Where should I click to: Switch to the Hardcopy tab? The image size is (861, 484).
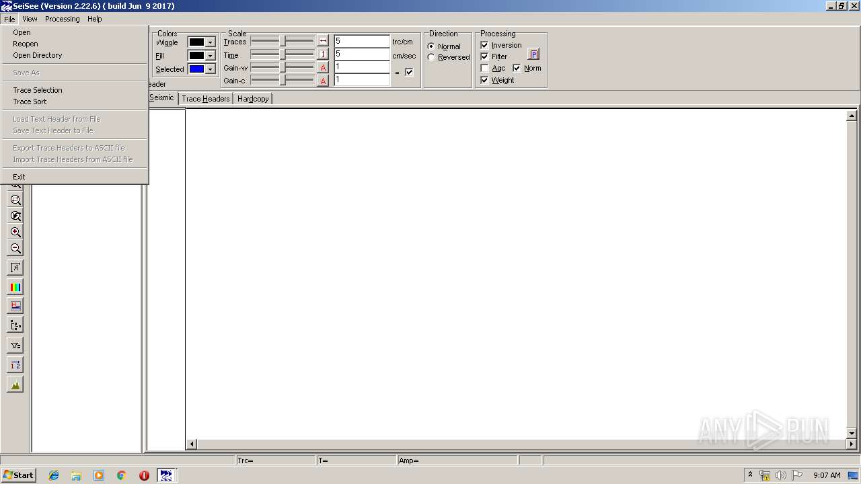253,99
